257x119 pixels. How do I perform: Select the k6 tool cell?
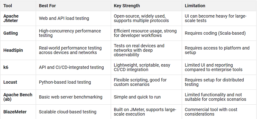point(6,67)
